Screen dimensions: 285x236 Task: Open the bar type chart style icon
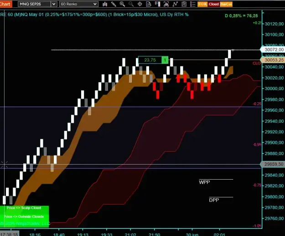pyautogui.click(x=105, y=4)
